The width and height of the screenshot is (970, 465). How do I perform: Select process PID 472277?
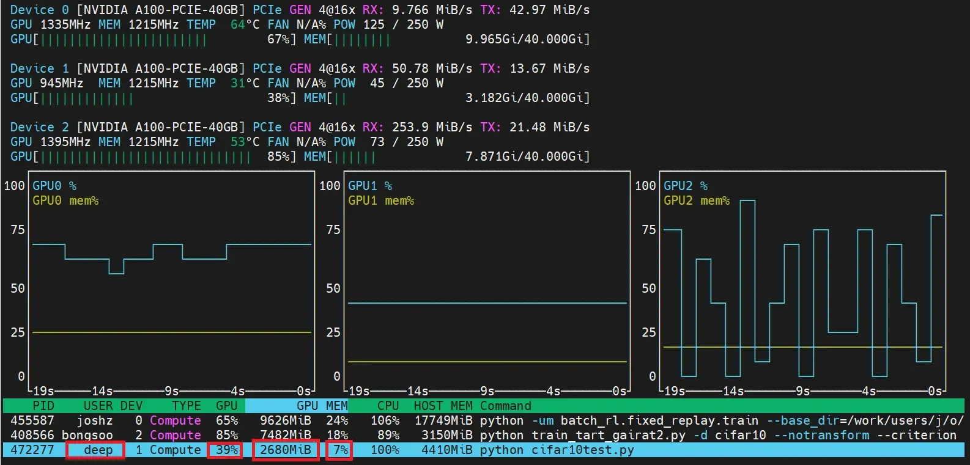(x=32, y=450)
